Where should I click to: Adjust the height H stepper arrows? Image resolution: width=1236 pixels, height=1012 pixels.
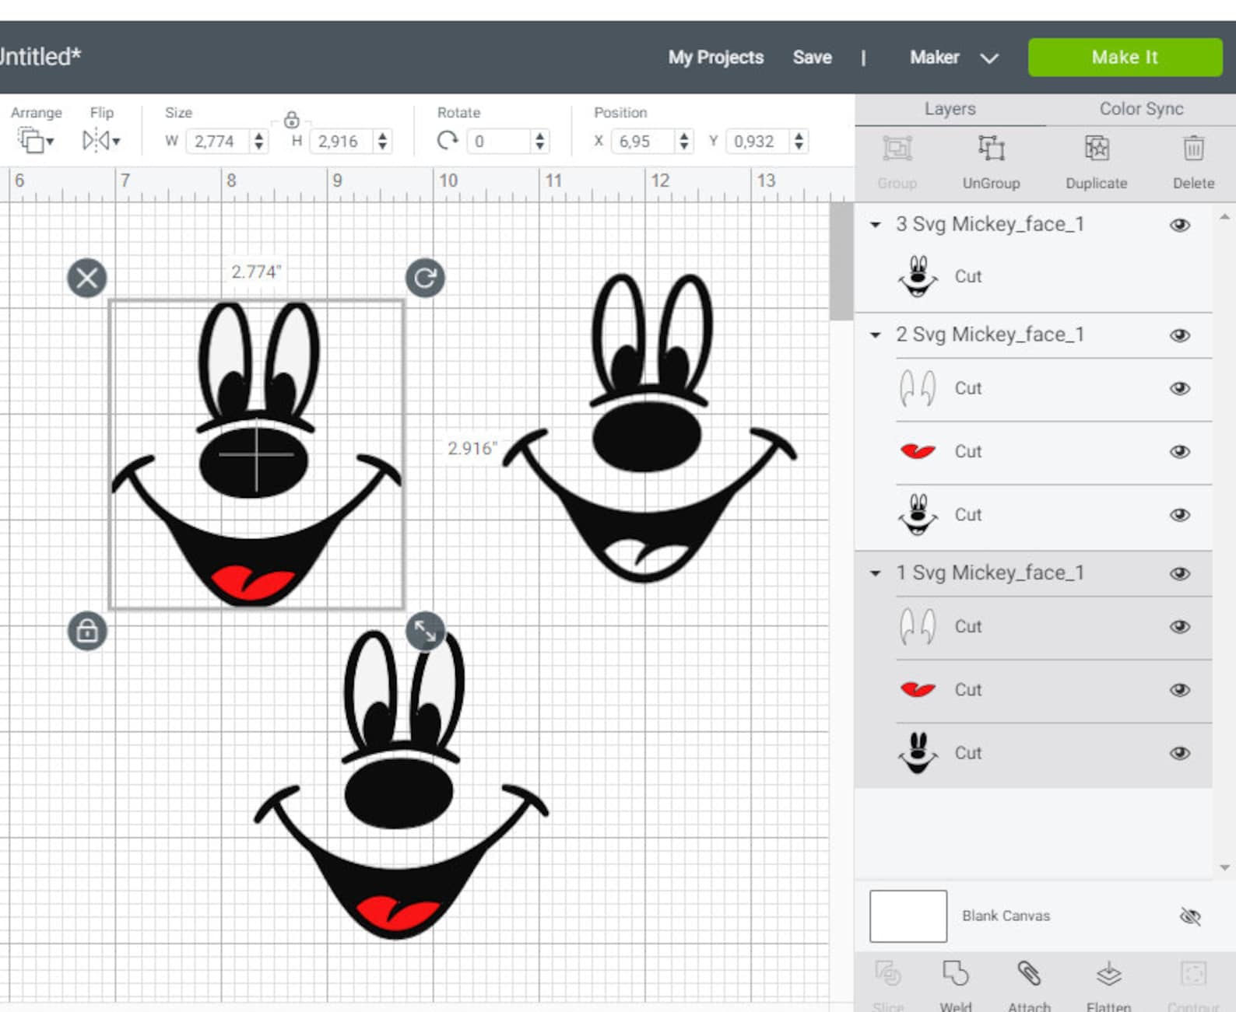[382, 141]
